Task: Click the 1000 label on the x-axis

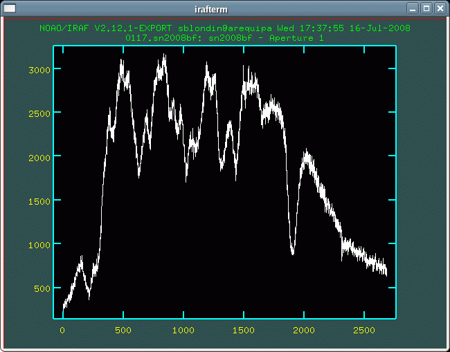Action: pyautogui.click(x=183, y=330)
